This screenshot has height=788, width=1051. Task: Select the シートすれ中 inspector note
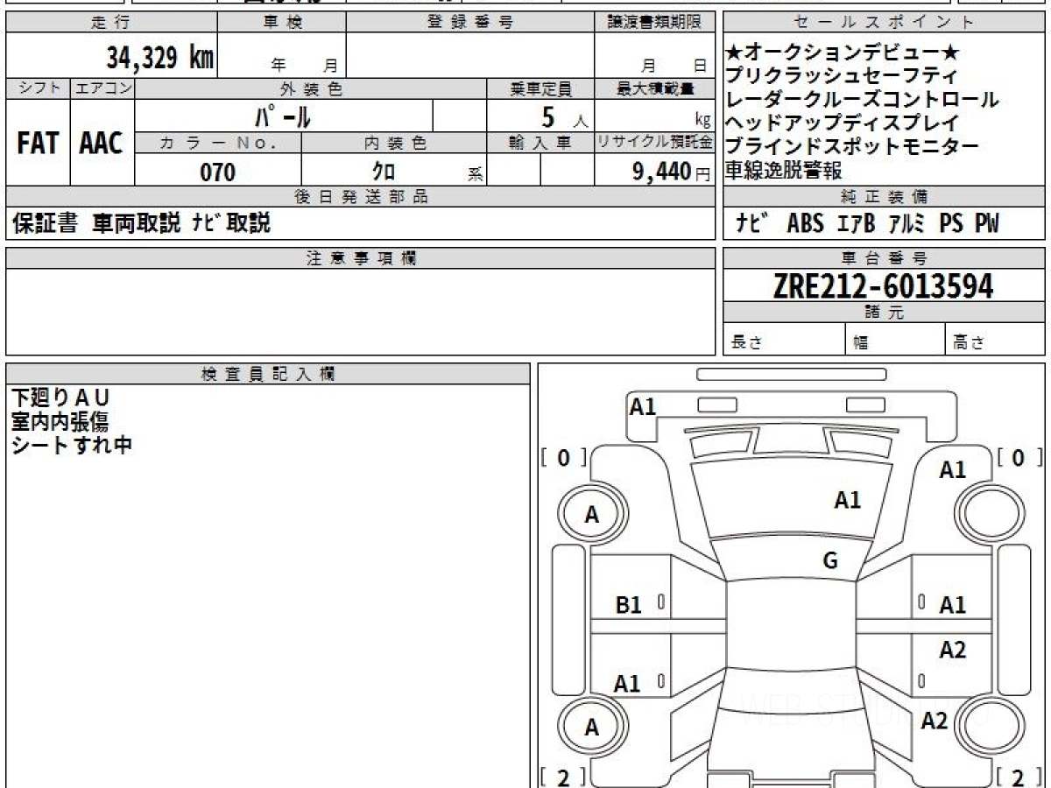(x=71, y=445)
